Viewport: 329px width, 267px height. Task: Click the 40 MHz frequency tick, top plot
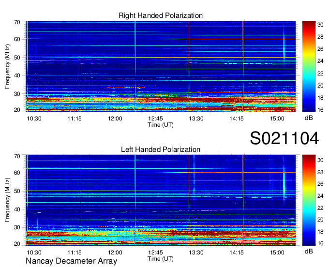pyautogui.click(x=17, y=76)
